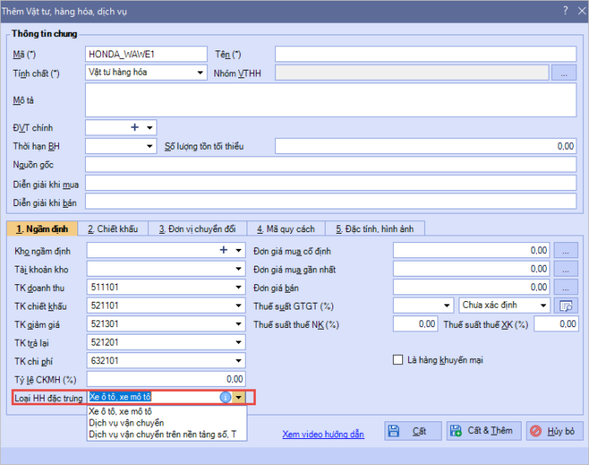Click the plus icon in Kho ngầm định field
Image resolution: width=589 pixels, height=465 pixels.
tap(224, 250)
